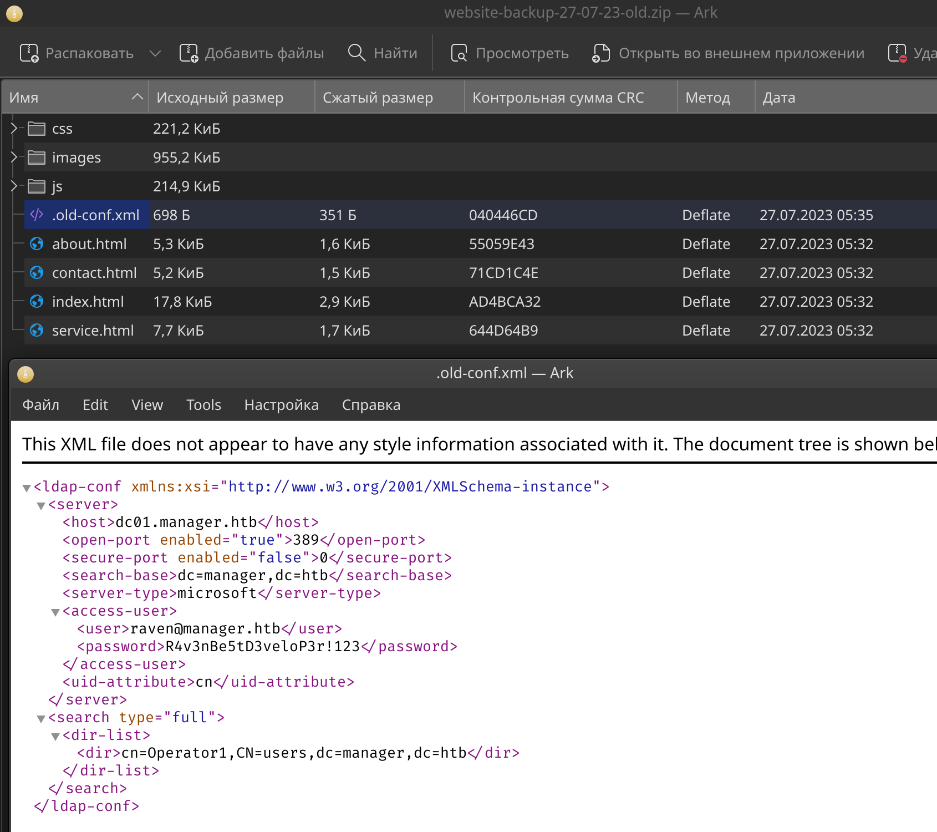Click the "This XML file does not appear" notice

click(480, 444)
